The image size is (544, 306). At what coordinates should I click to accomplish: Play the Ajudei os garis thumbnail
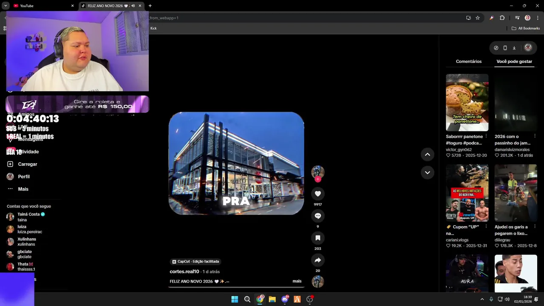(x=516, y=193)
